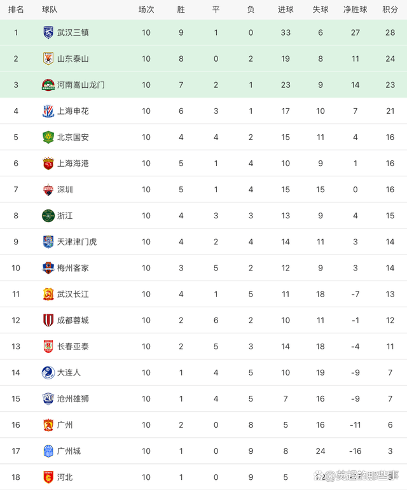Click the 大连人 blue circular logo
This screenshot has width=407, height=490.
tap(48, 372)
